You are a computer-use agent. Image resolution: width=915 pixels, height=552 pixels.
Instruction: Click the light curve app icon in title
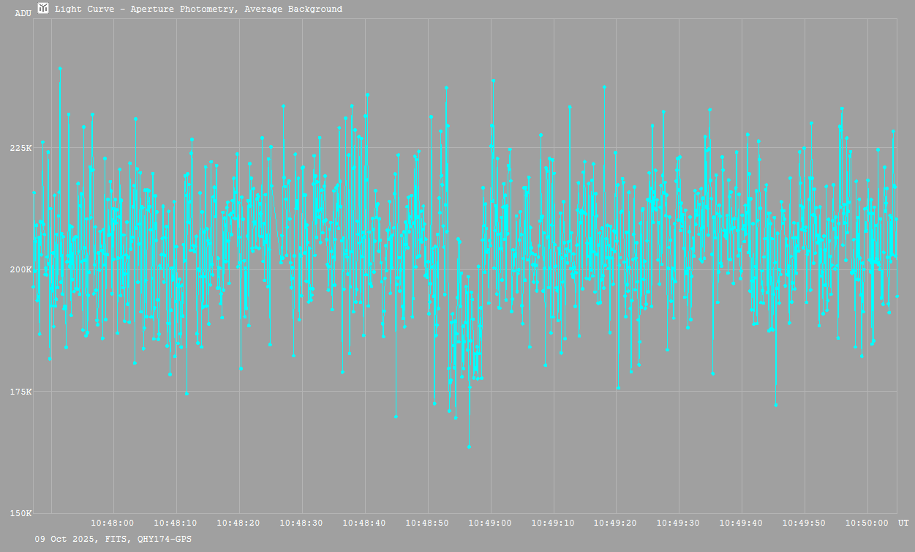click(x=43, y=9)
